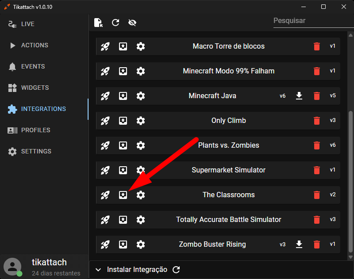Click the scrollbar down arrow
Image resolution: width=354 pixels, height=279 pixels.
point(350,257)
